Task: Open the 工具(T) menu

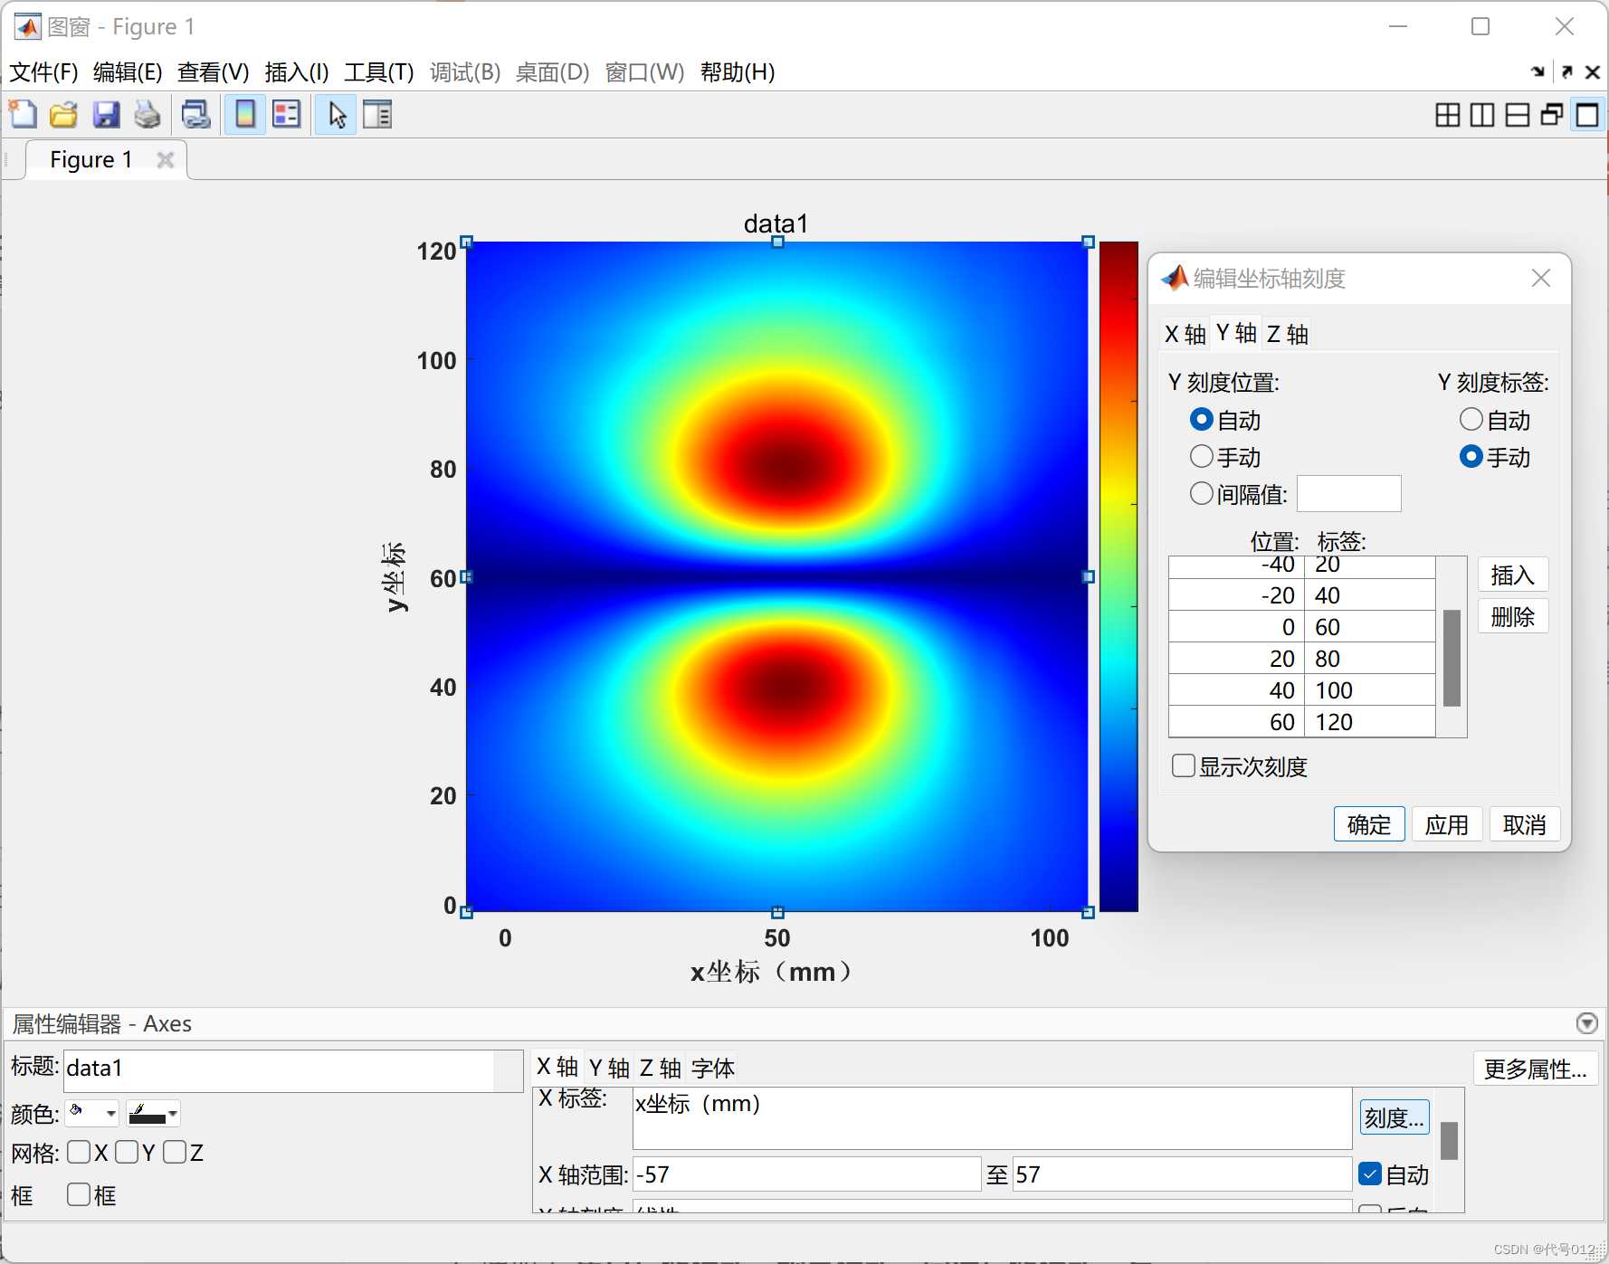Action: coord(378,72)
